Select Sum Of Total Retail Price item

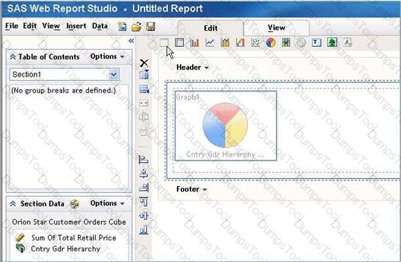[x=74, y=238]
